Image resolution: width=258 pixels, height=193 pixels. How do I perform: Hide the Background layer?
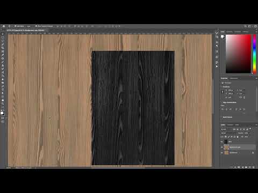click(221, 153)
